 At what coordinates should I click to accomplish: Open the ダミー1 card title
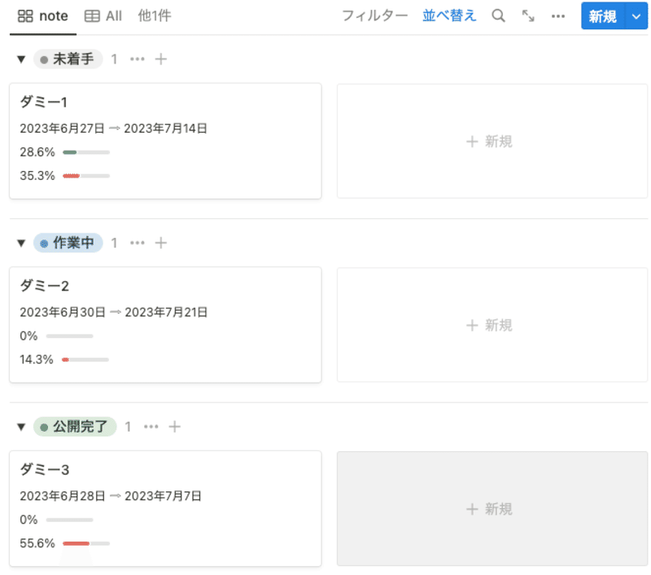click(x=44, y=102)
